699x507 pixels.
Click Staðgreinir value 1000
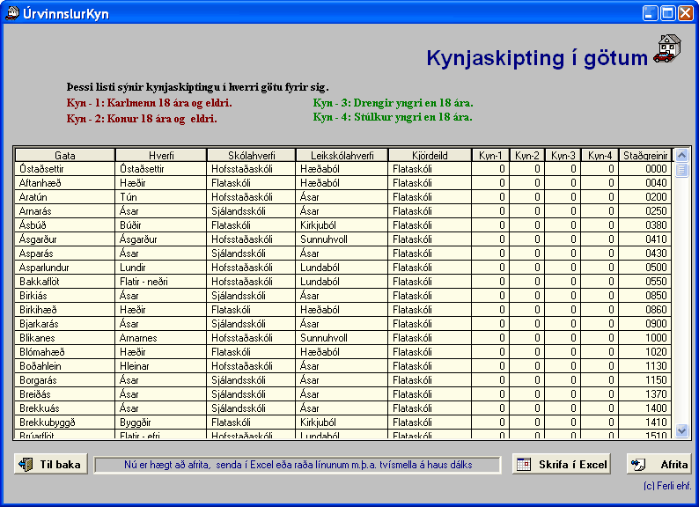pos(645,338)
